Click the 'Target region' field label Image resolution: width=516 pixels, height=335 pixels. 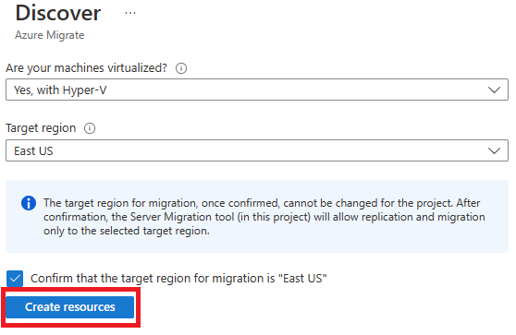click(x=41, y=128)
